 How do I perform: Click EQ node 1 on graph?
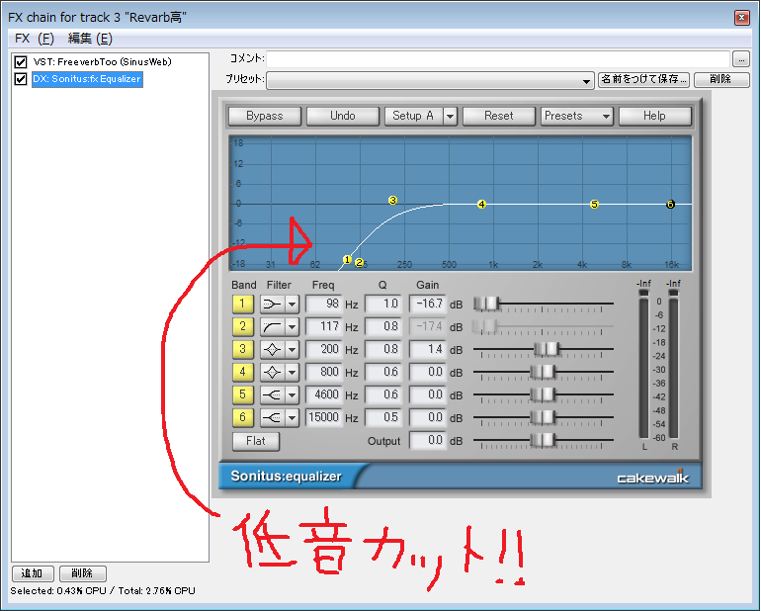point(347,260)
